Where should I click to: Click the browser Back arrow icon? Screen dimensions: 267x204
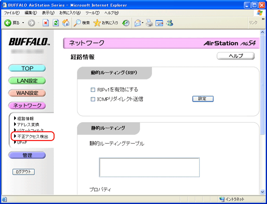(x=8, y=23)
